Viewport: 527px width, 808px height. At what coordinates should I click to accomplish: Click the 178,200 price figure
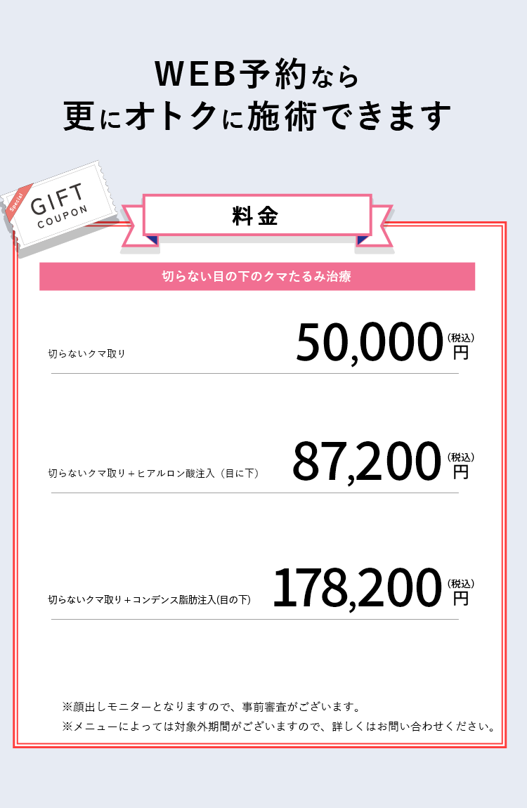[x=357, y=588]
